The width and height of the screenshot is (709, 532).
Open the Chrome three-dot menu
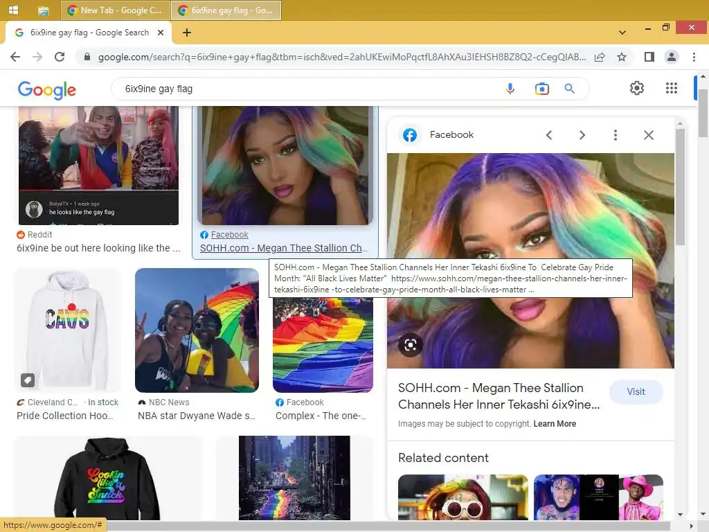(x=694, y=57)
